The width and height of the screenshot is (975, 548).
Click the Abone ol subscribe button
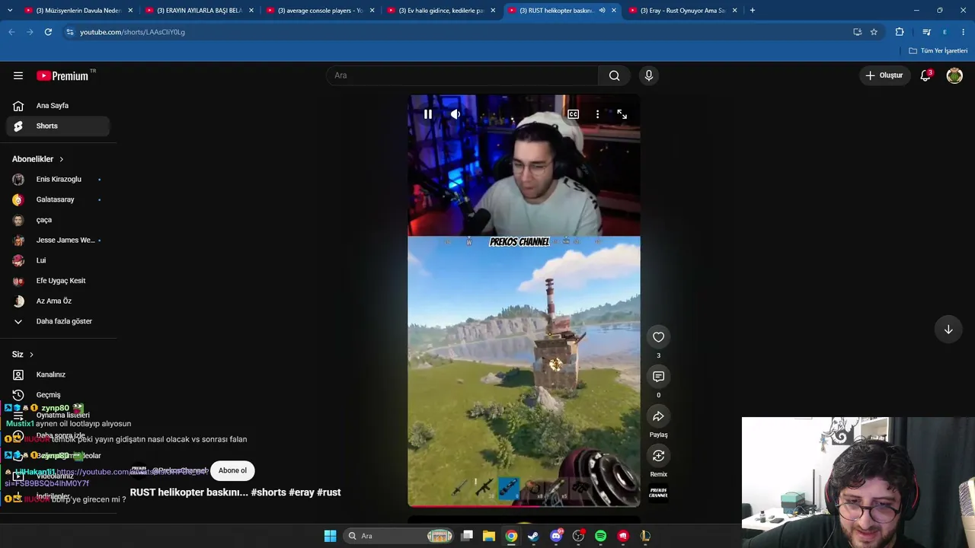pyautogui.click(x=232, y=470)
